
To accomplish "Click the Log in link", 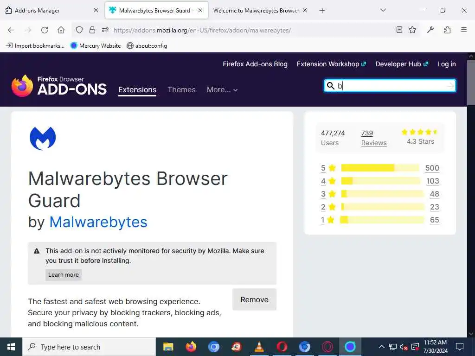I will [447, 64].
